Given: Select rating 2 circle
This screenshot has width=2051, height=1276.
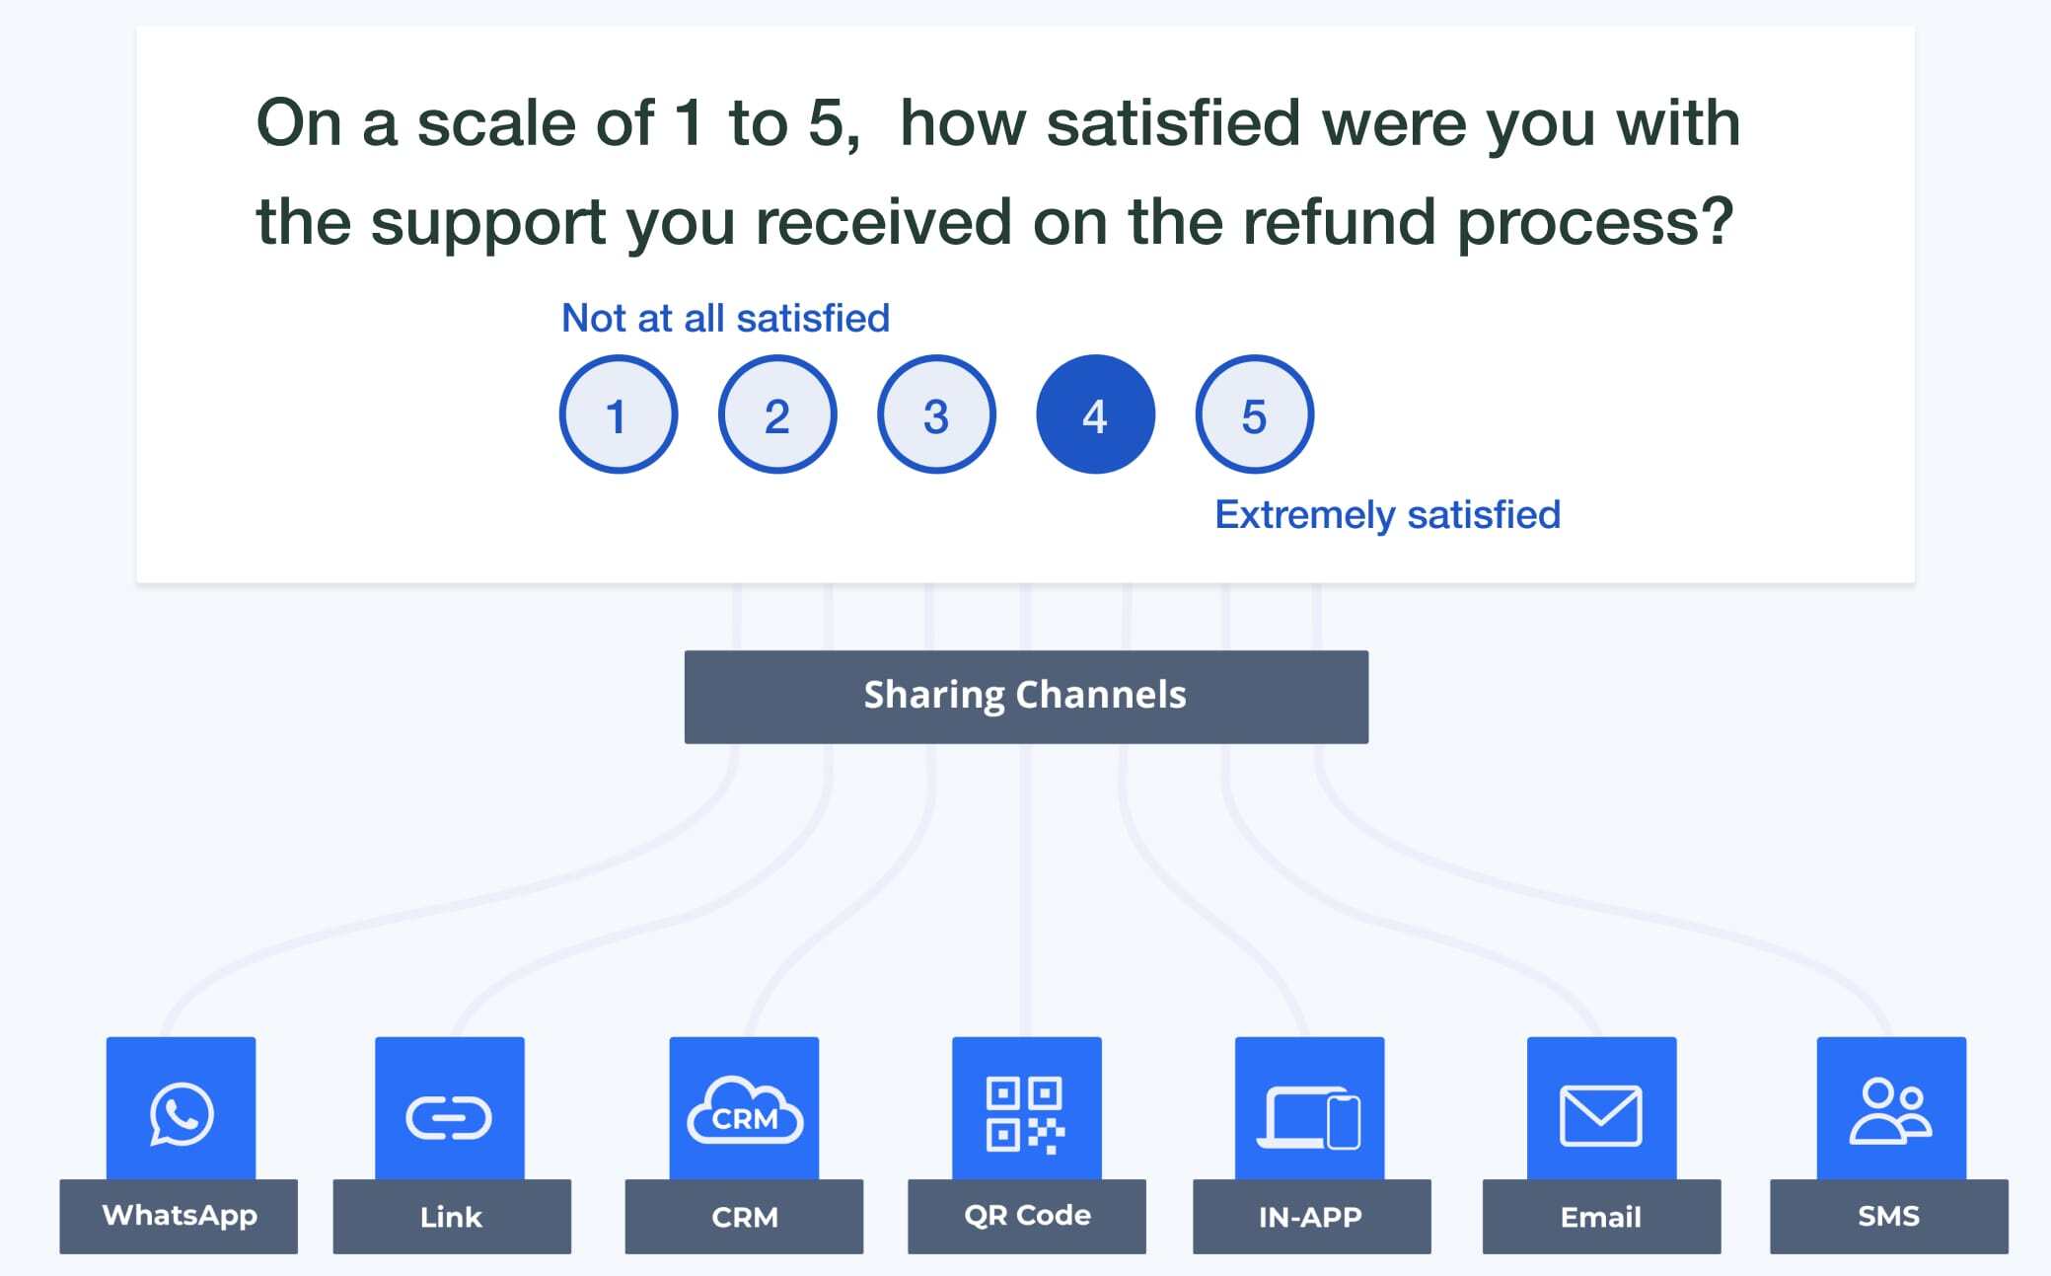Looking at the screenshot, I should point(777,414).
